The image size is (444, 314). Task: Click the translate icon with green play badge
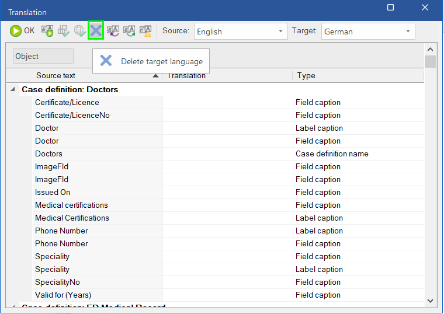47,30
